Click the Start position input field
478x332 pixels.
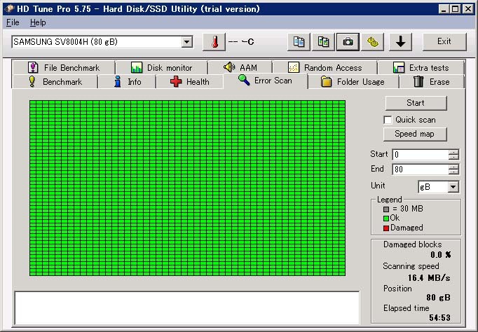pos(421,155)
